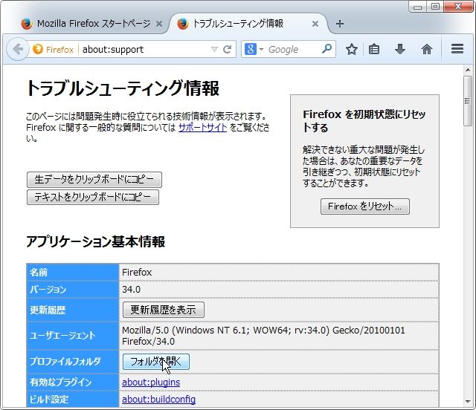The height and width of the screenshot is (410, 476).
Task: Click the Firefox identity icon in address bar
Action: coord(38,49)
